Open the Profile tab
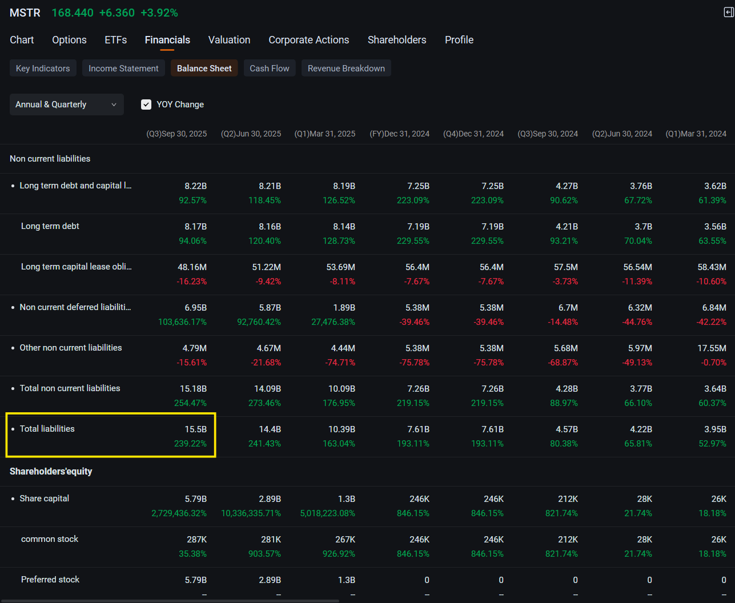Screen dimensions: 735x603 tap(459, 40)
